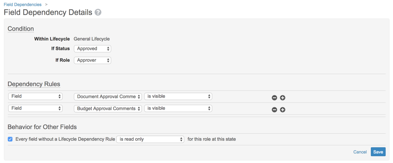Open the If Role dropdown showing Approver
This screenshot has width=393, height=163.
tap(92, 60)
